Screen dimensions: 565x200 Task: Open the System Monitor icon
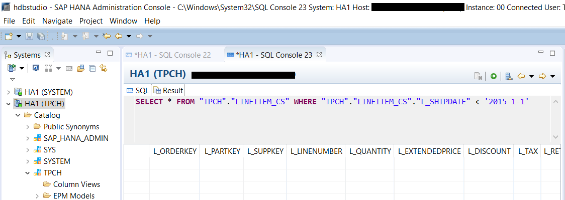point(36,68)
